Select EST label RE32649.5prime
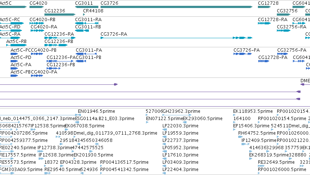The width and height of the screenshot is (310, 175). pyautogui.click(x=276, y=162)
